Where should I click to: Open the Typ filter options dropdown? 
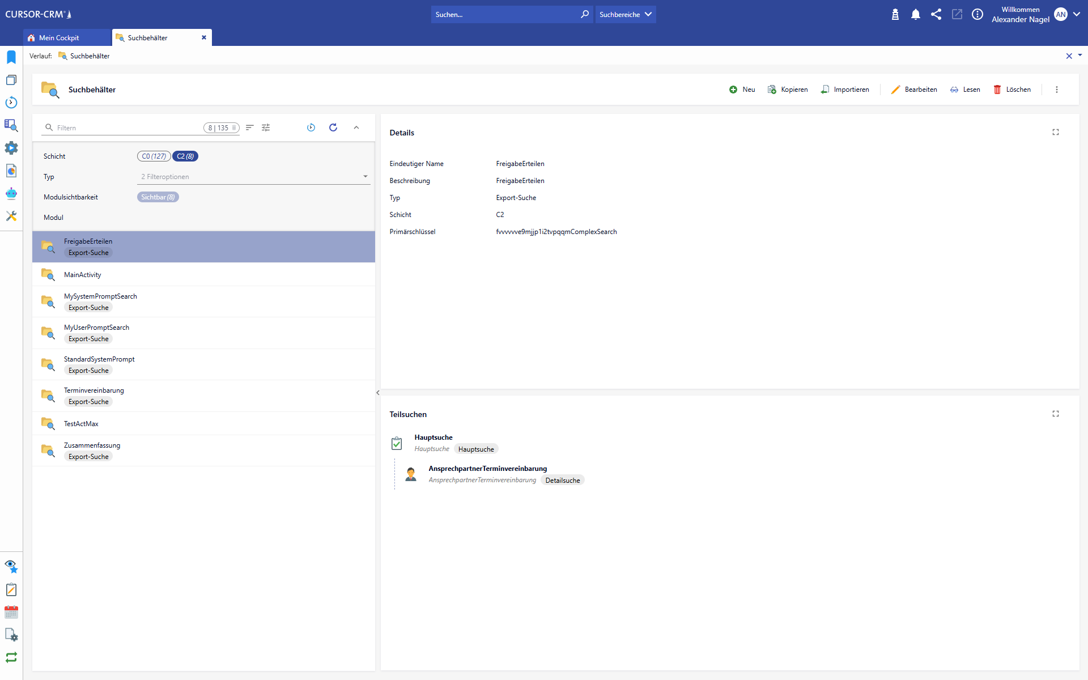(x=253, y=177)
